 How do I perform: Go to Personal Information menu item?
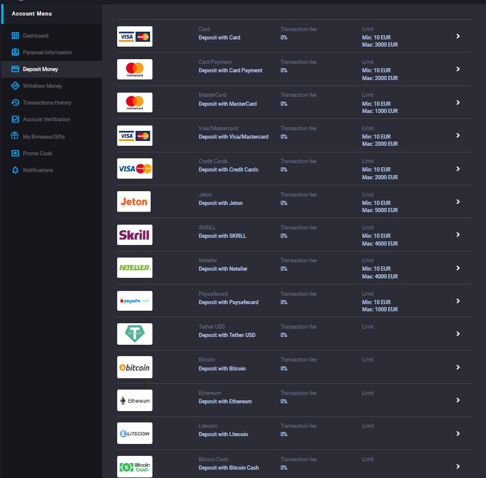[51, 53]
